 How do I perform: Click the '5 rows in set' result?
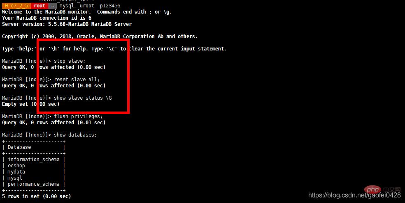pyautogui.click(x=36, y=196)
